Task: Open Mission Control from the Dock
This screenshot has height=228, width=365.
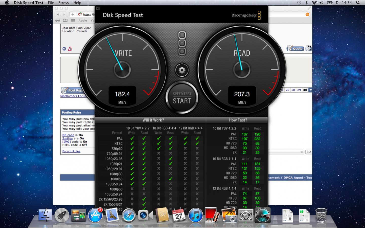Action: (x=79, y=215)
